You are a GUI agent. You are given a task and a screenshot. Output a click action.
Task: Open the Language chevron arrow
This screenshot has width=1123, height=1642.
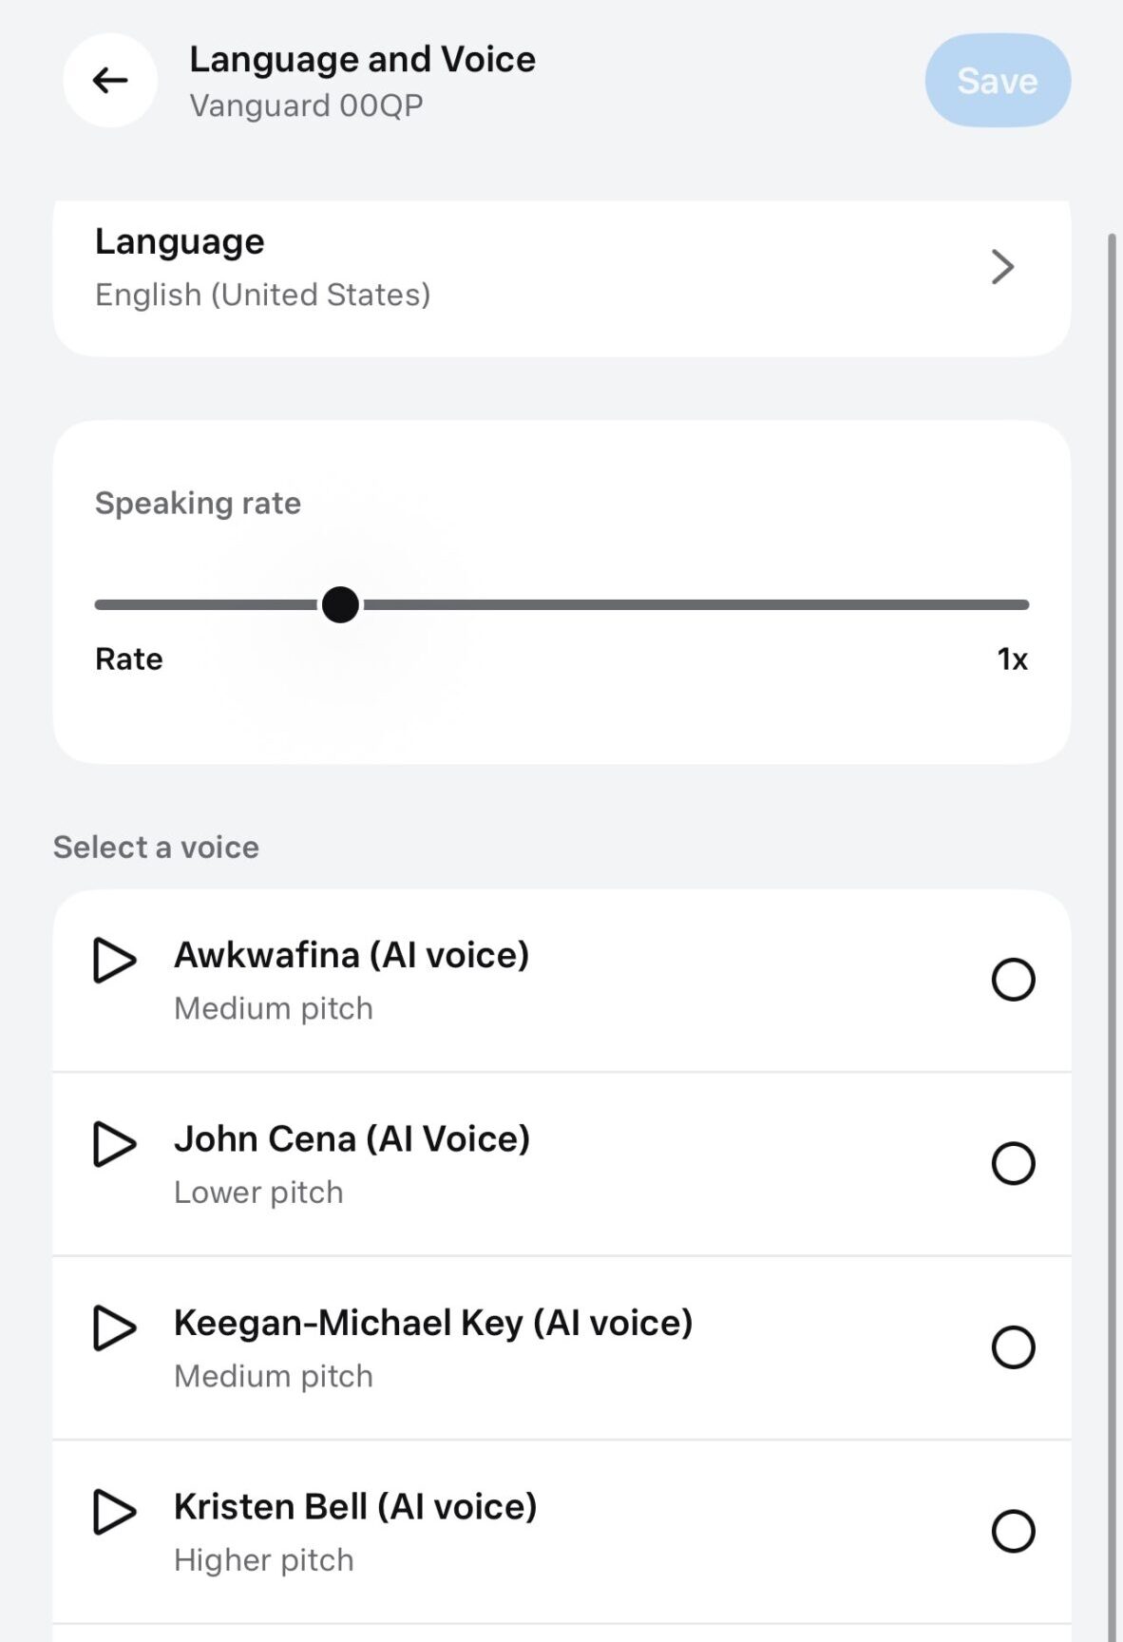tap(1002, 267)
